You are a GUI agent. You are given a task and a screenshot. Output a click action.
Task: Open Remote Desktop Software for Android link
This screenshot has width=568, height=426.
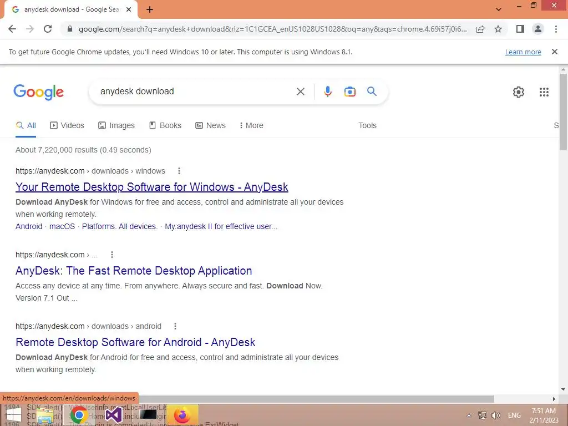point(135,342)
